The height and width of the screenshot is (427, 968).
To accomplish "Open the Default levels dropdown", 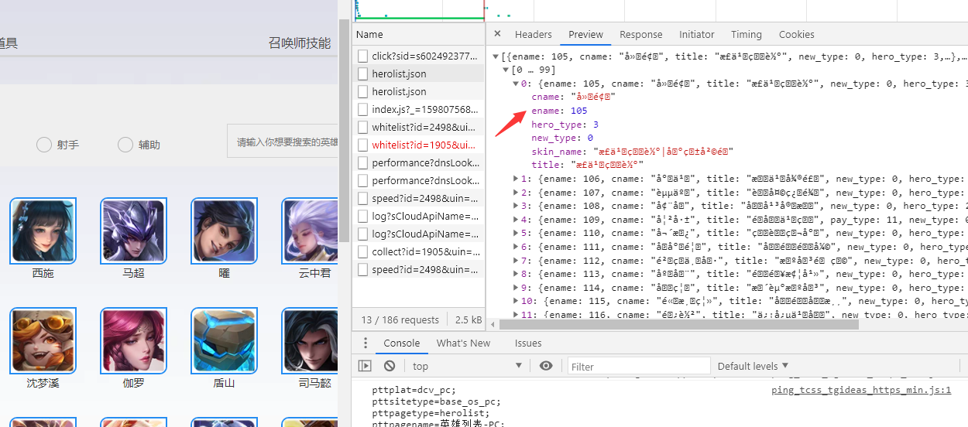I will pyautogui.click(x=753, y=366).
